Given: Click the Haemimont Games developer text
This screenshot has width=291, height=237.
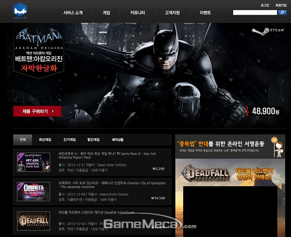Looking at the screenshot, I should click(x=114, y=194).
